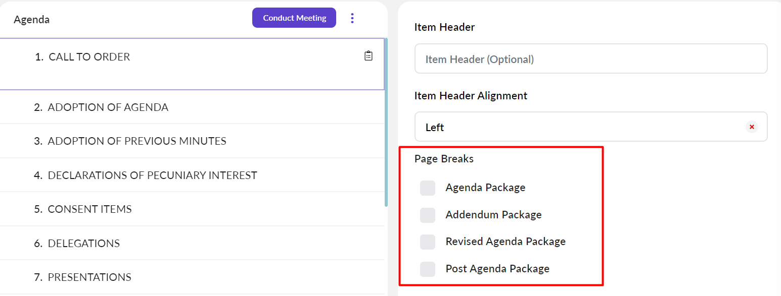Open the Delegations agenda item
The height and width of the screenshot is (296, 781).
click(x=83, y=244)
